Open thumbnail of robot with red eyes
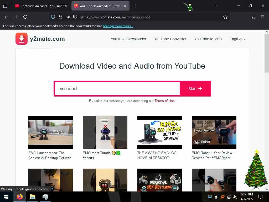 105,180
